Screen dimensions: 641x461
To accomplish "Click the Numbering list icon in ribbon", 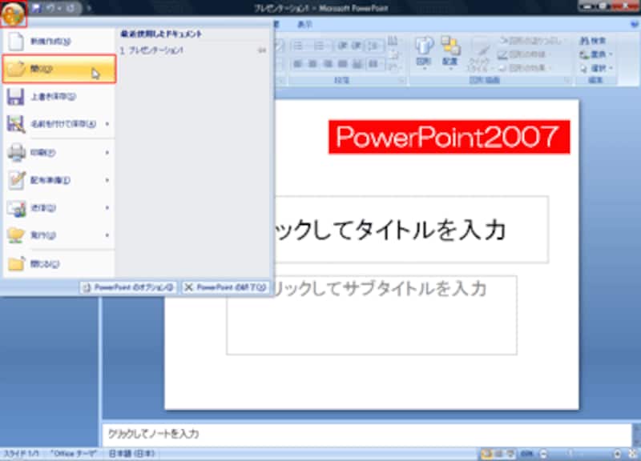I will tap(320, 46).
